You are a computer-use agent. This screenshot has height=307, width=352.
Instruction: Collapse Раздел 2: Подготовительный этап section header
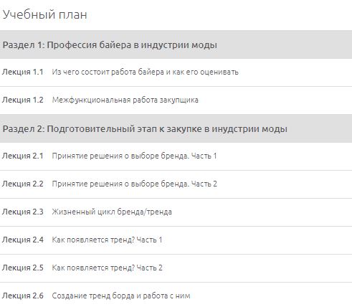(x=176, y=128)
